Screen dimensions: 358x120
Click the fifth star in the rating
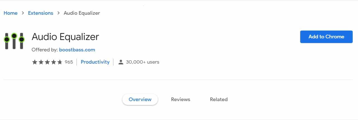coord(59,62)
